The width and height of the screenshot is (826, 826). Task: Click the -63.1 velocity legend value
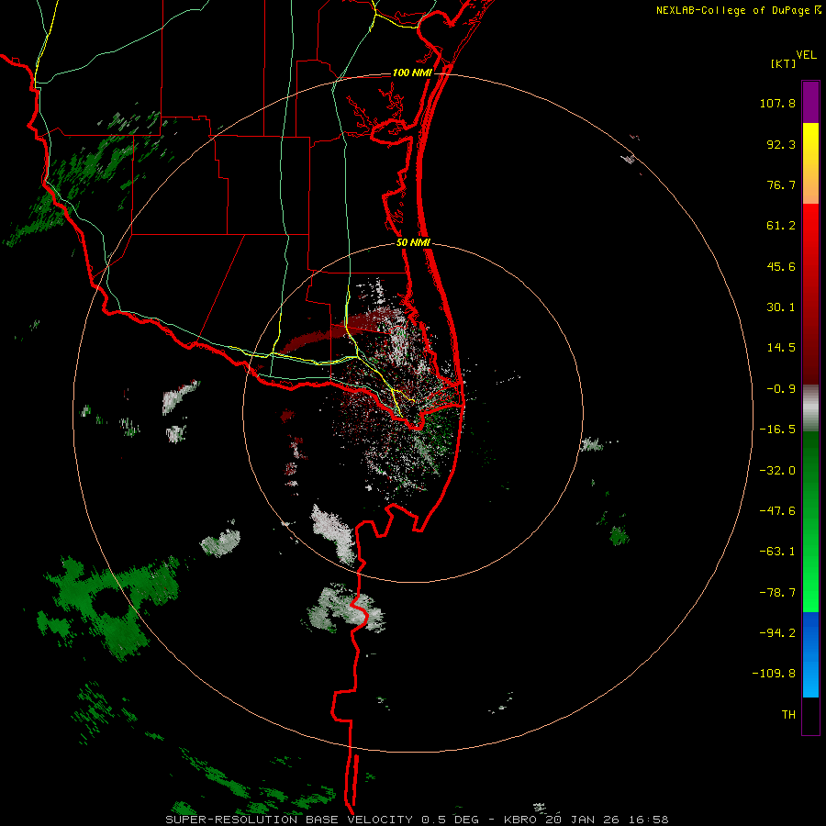coord(777,552)
